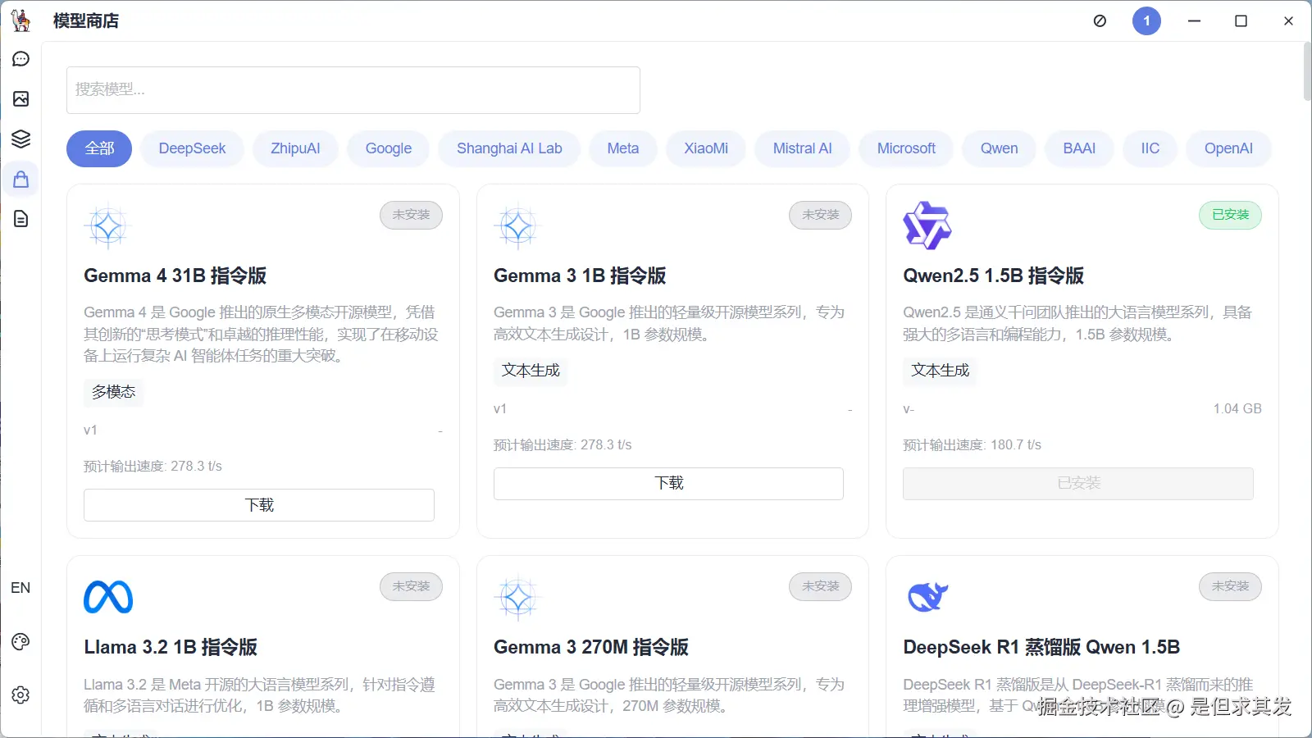Click the DeepSeek whale logo
This screenshot has width=1312, height=738.
[x=927, y=597]
